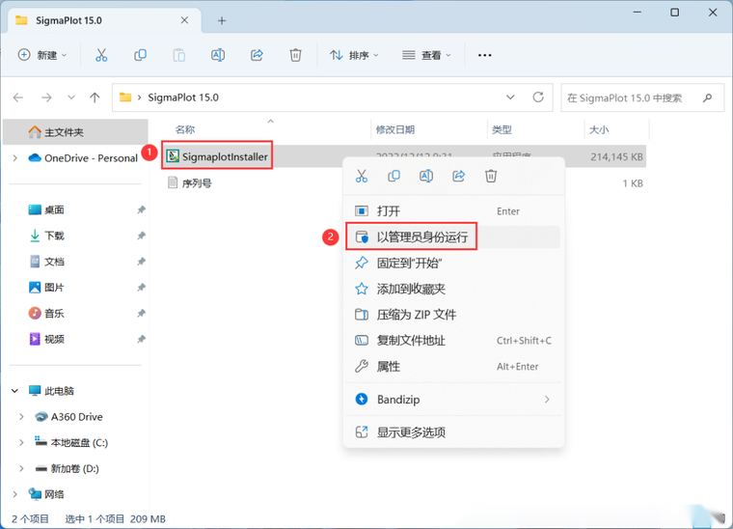Sort by the 大小 column header
The height and width of the screenshot is (529, 733).
(x=599, y=129)
